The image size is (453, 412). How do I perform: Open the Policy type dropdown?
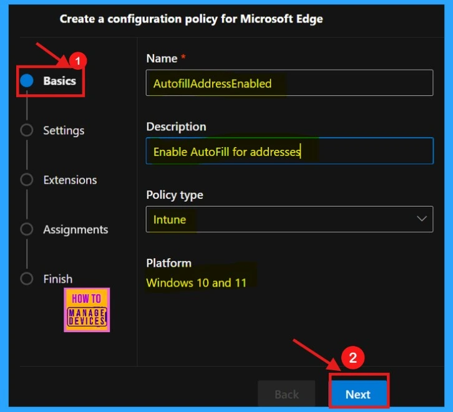290,219
